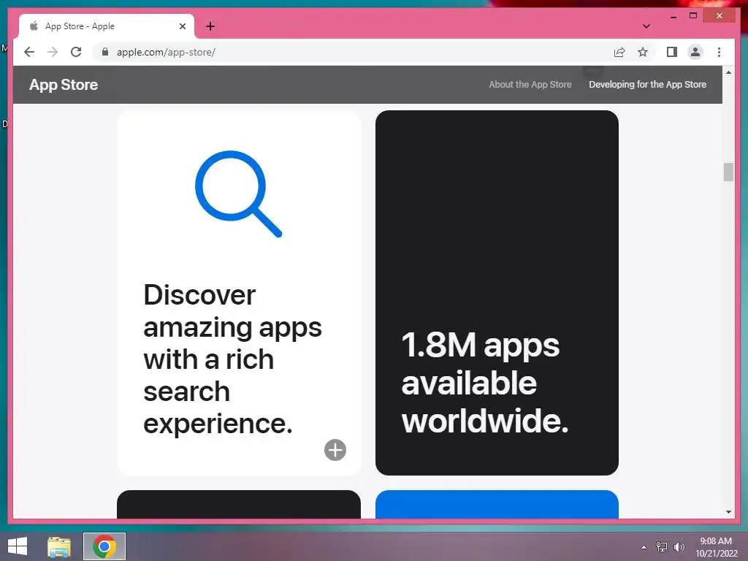Click the blue magnifying glass graphic
Image resolution: width=748 pixels, height=561 pixels.
(x=239, y=194)
